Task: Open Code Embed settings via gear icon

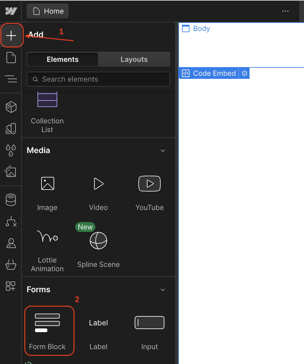Action: [244, 73]
